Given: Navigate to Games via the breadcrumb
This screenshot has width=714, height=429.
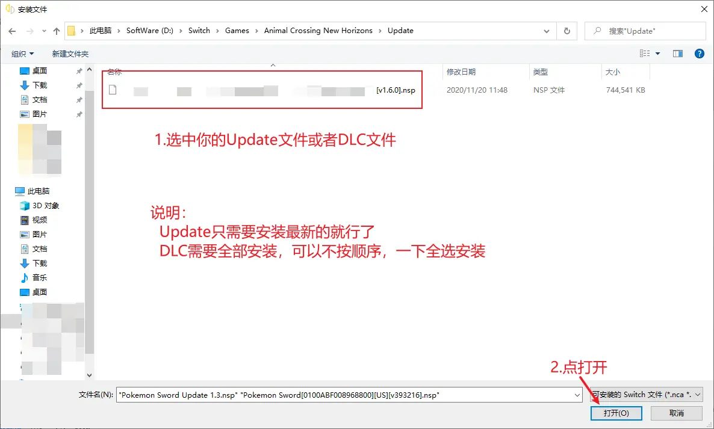Looking at the screenshot, I should click(237, 31).
